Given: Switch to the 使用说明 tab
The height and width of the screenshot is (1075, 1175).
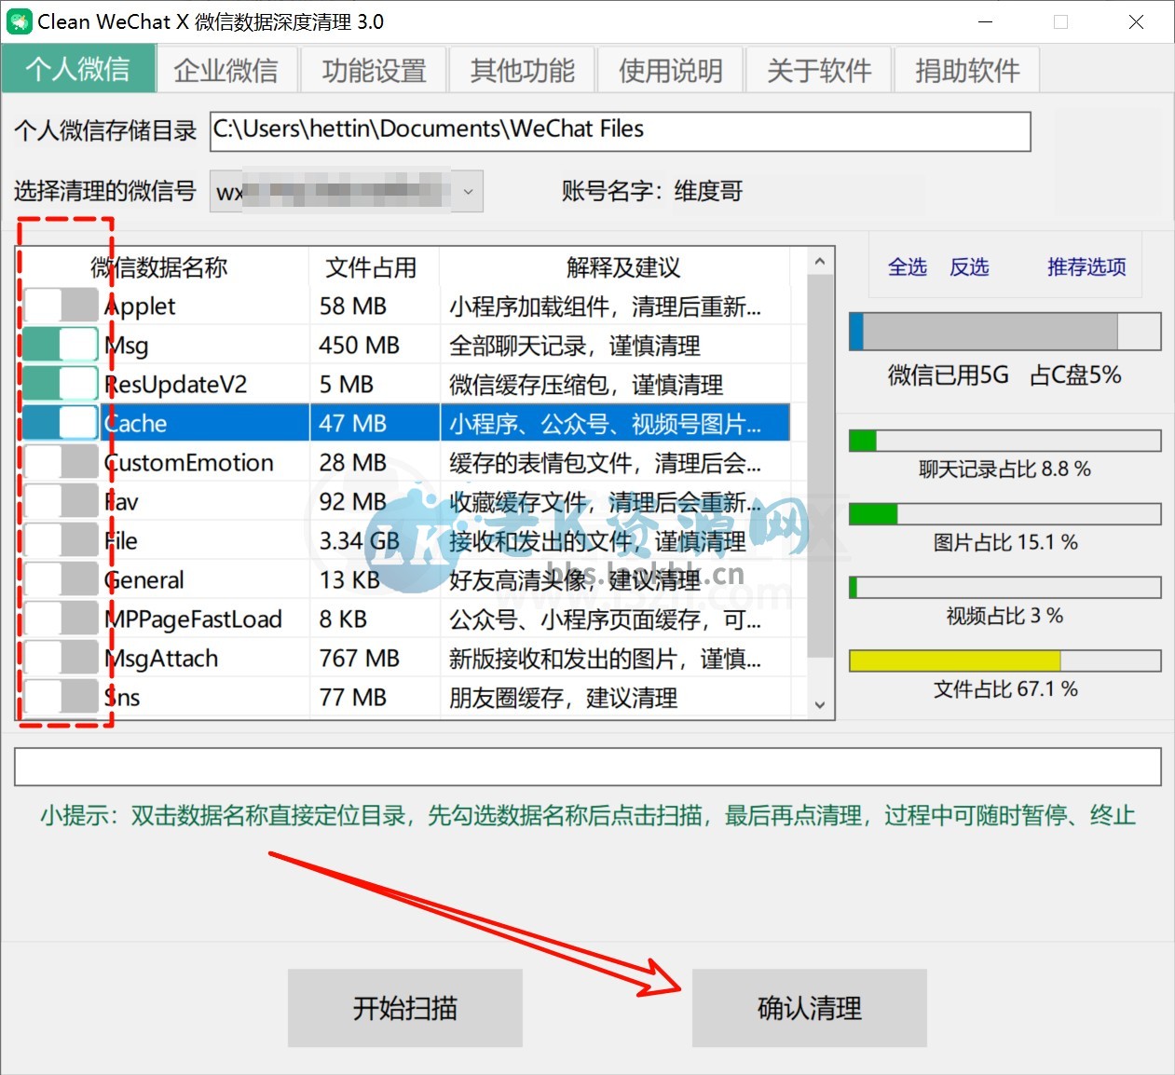Looking at the screenshot, I should 670,69.
